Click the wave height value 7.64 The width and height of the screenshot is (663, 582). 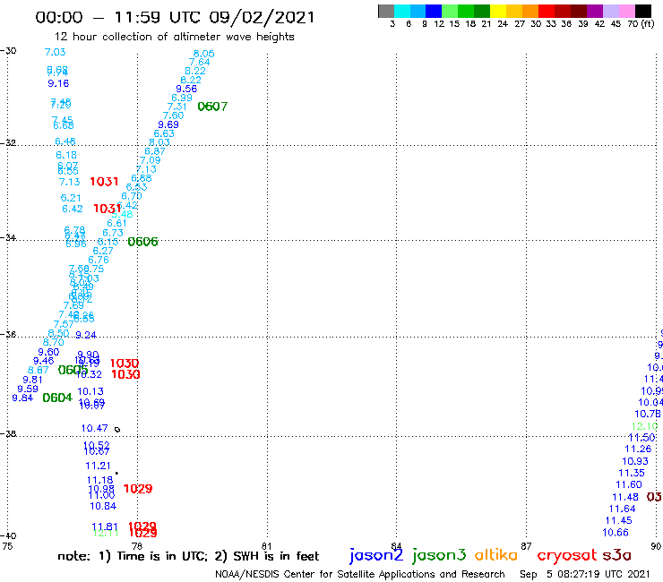coord(199,62)
